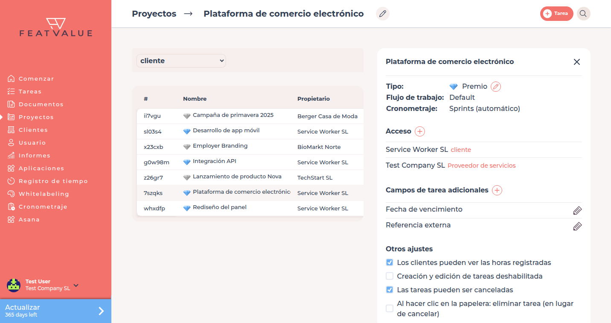
Task: Click the FeatValue logo
Action: coord(56,27)
